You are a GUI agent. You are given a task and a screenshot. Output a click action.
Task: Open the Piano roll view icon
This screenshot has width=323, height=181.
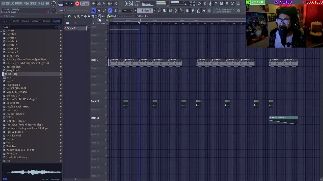(165, 11)
